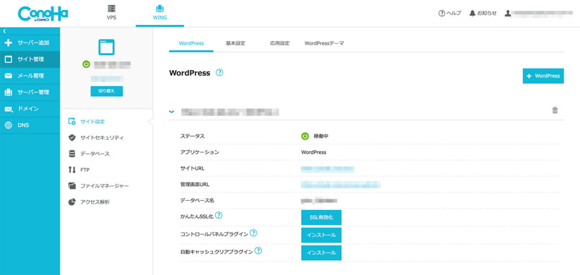Open the ヘルプ help link
The image size is (580, 275).
point(450,14)
